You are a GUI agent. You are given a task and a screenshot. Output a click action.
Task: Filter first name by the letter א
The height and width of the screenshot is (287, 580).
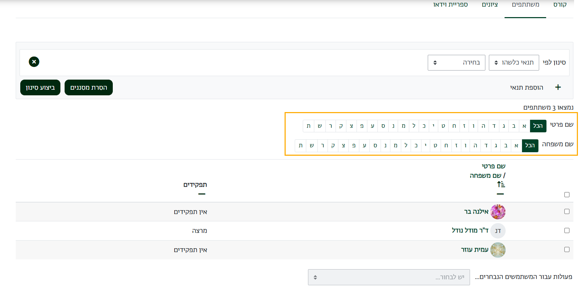point(524,126)
